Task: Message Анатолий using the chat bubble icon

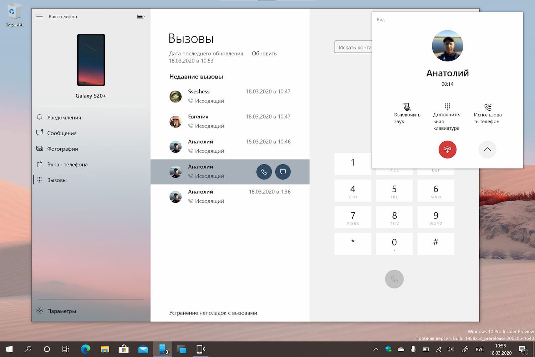Action: tap(283, 172)
